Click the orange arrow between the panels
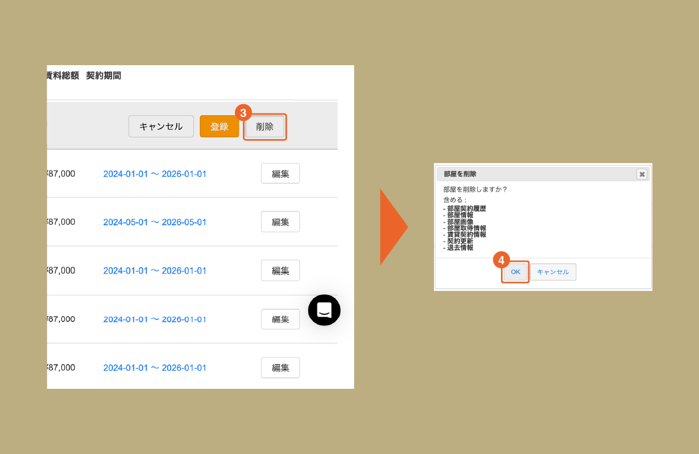Viewport: 699px width, 454px height. [x=393, y=226]
